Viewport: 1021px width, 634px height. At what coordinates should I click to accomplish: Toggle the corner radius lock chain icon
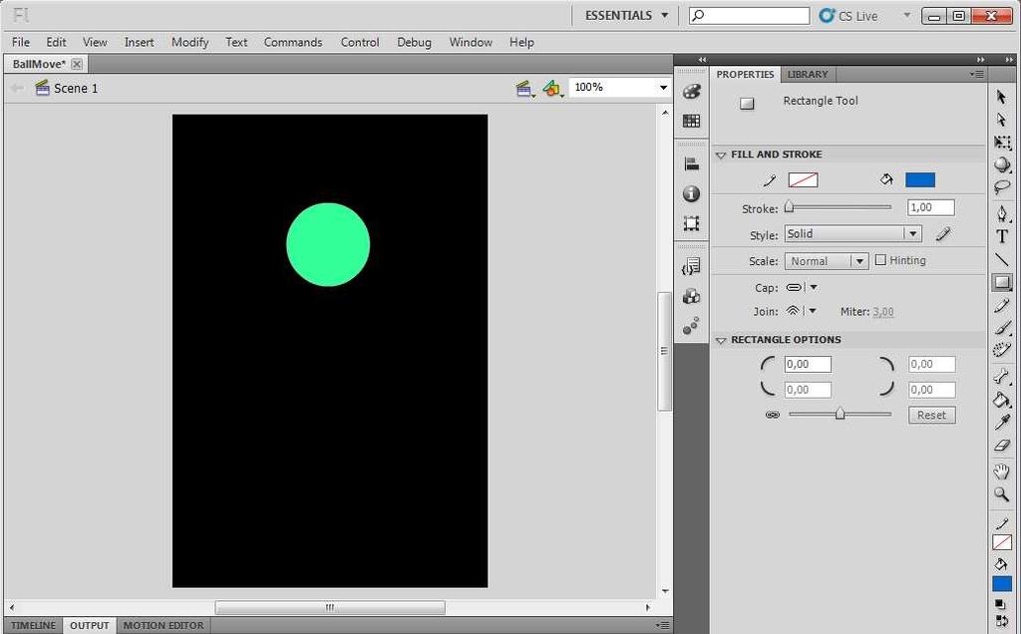pyautogui.click(x=773, y=415)
